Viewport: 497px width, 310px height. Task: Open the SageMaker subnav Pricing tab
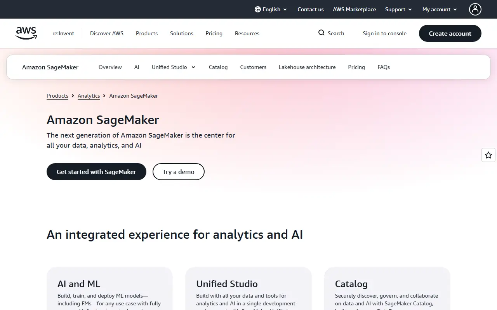tap(356, 67)
